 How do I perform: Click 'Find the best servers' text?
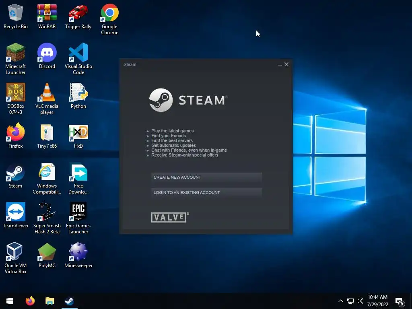click(172, 140)
